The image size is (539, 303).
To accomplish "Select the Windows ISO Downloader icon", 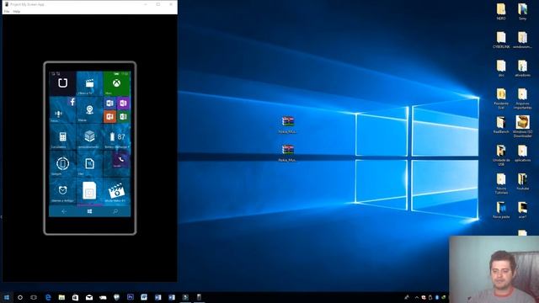I will (522, 127).
